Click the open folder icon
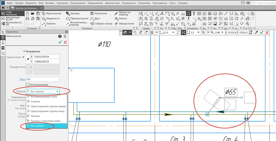 [33, 14]
